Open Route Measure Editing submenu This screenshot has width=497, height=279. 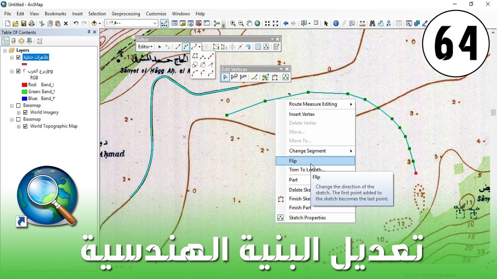315,104
